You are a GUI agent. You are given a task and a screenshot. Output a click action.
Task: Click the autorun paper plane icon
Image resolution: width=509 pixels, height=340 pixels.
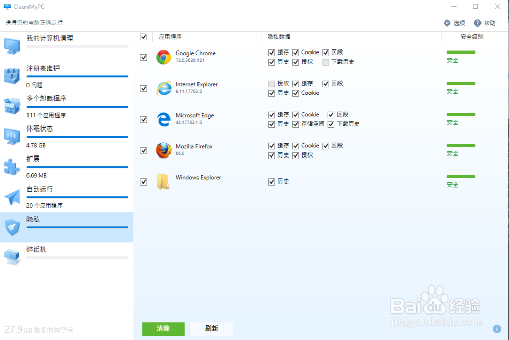12,197
